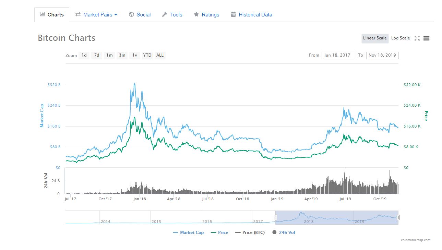Expand the Market Pairs dropdown tab

[96, 14]
